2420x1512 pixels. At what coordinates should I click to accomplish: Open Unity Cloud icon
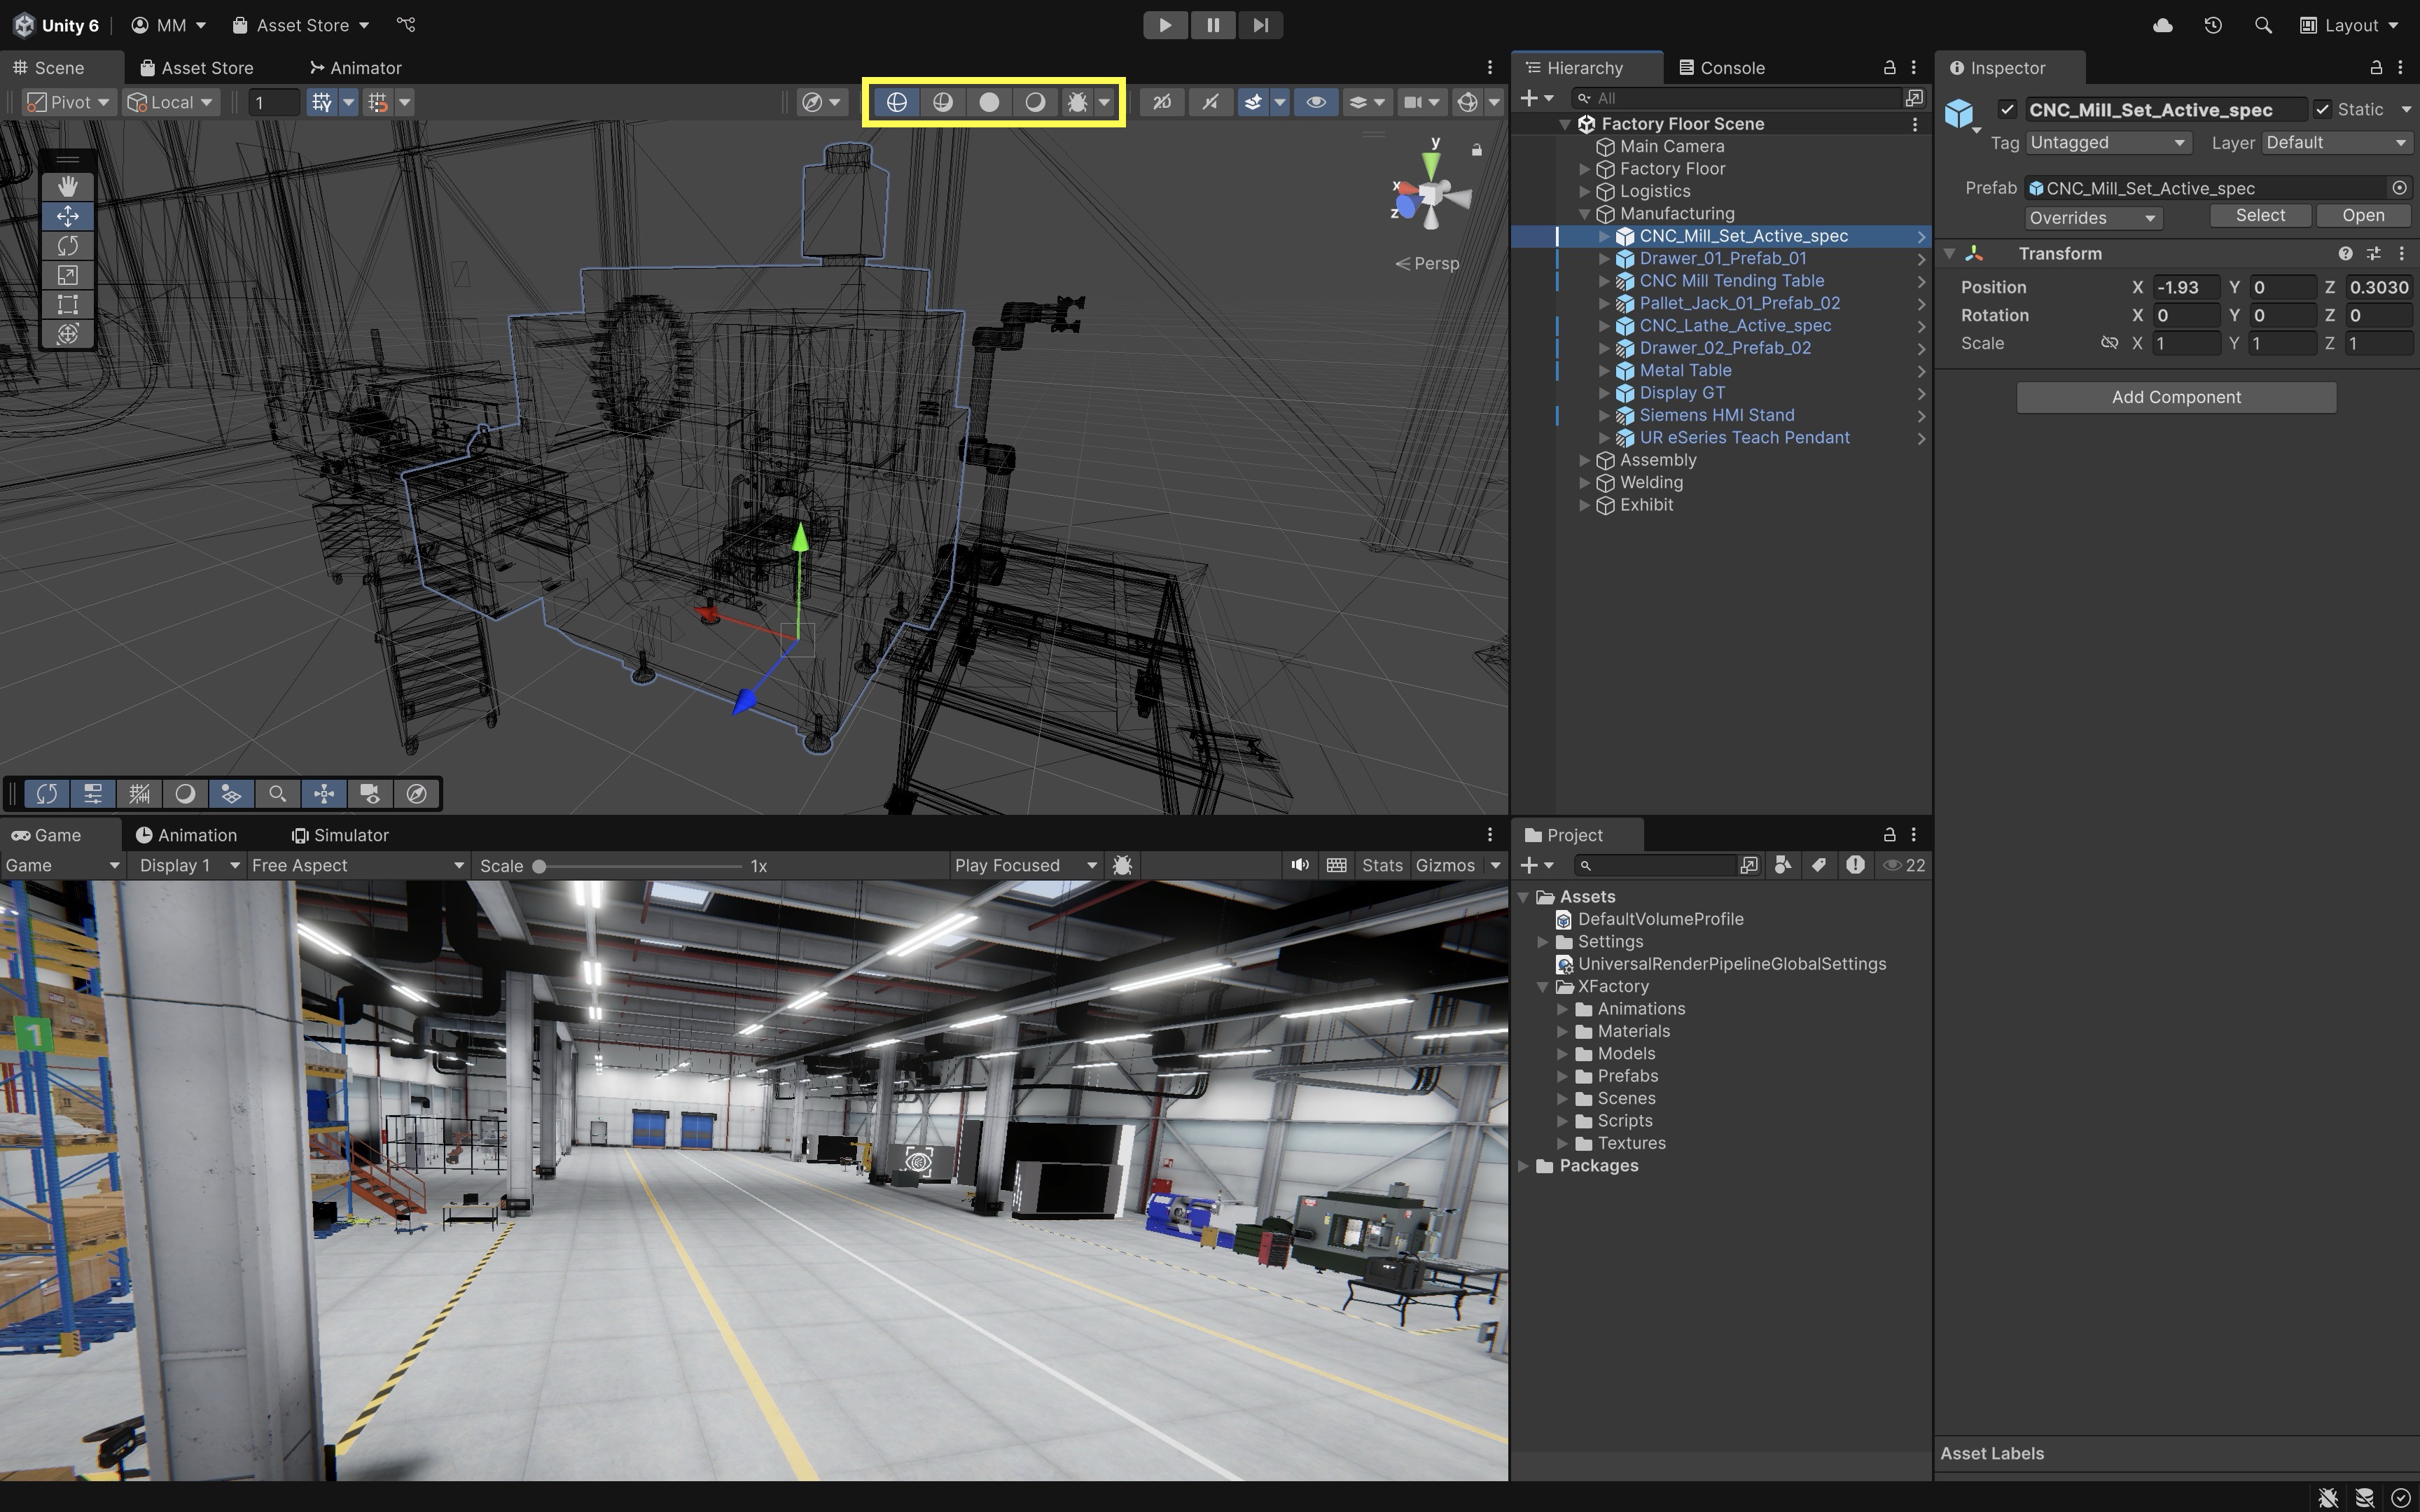click(2162, 25)
